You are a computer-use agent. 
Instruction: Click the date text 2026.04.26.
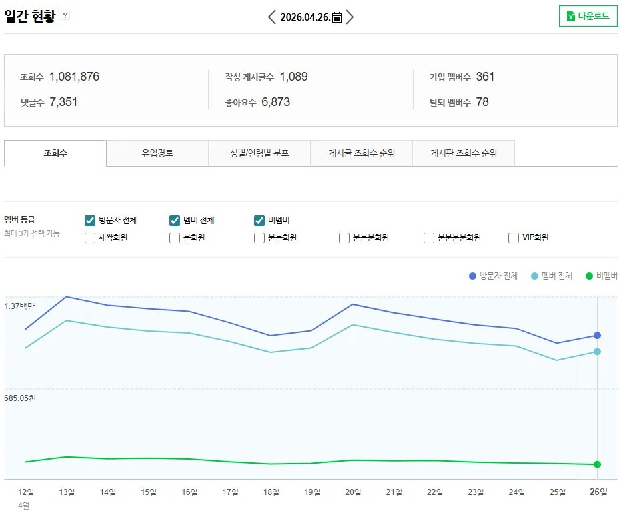(x=305, y=17)
